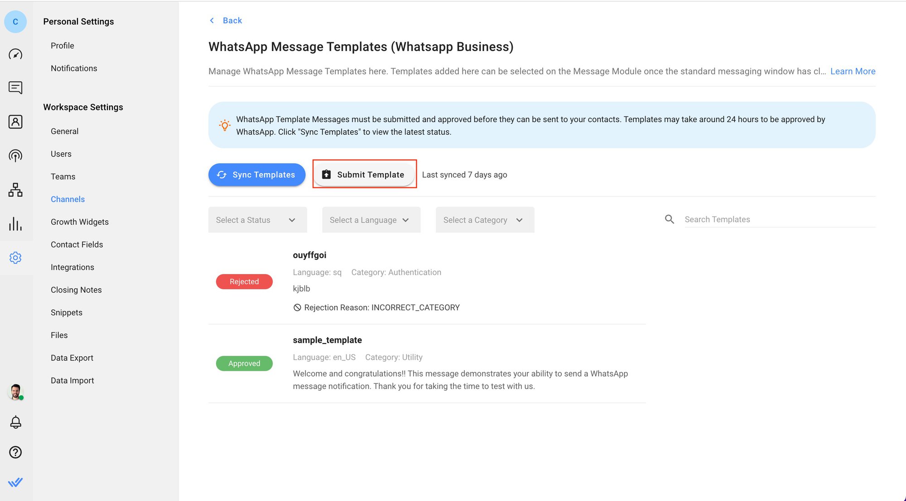The width and height of the screenshot is (906, 501).
Task: Click 'Last synced 7 days ago' text
Action: coord(464,175)
